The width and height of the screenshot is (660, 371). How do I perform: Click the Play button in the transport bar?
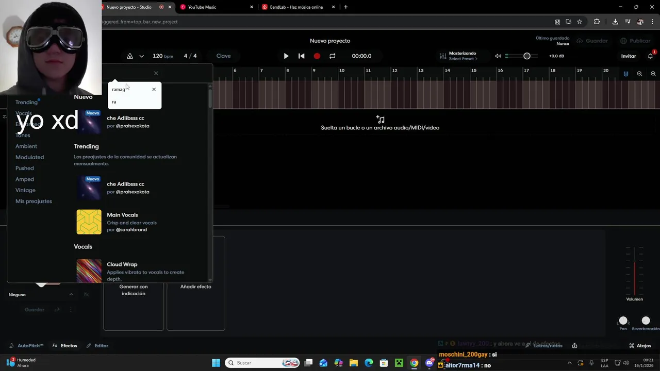[x=286, y=56]
